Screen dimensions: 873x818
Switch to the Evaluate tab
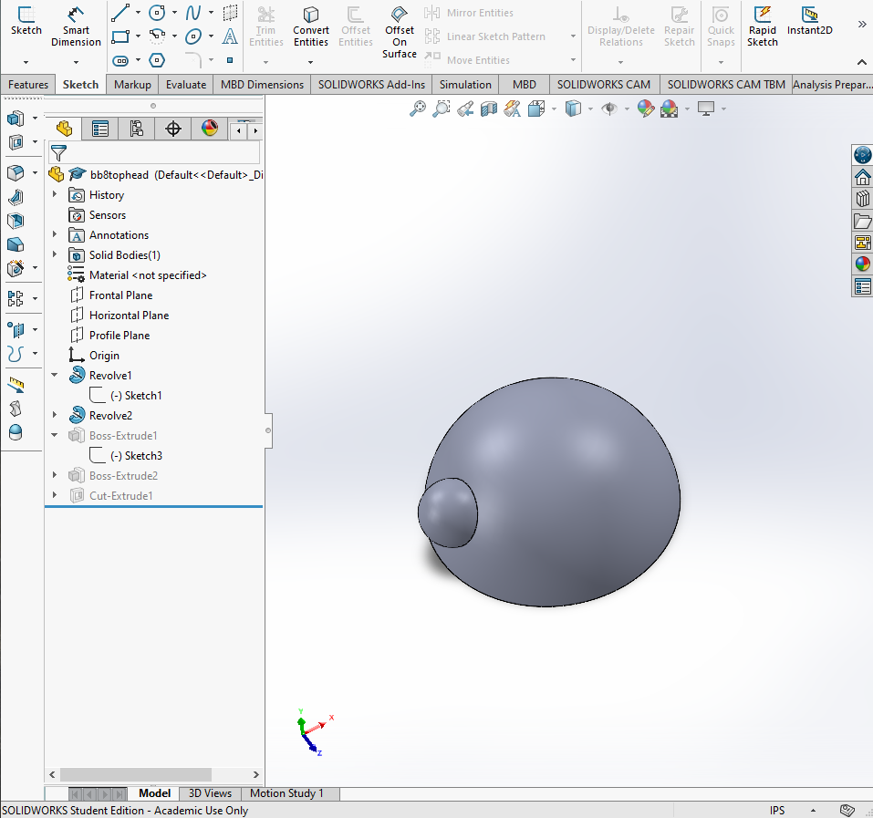coord(186,85)
